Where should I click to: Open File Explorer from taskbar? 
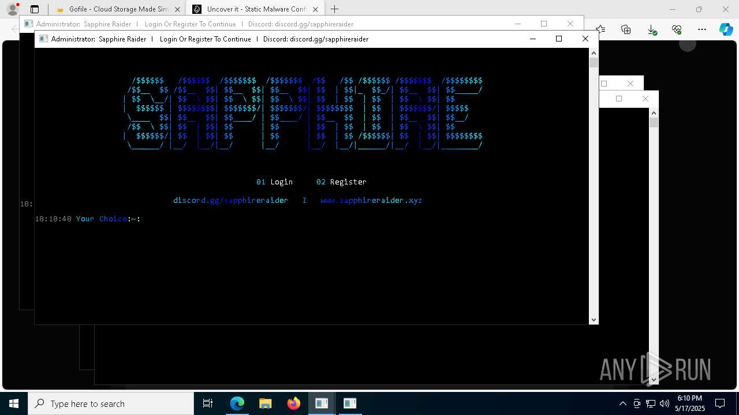pos(266,403)
